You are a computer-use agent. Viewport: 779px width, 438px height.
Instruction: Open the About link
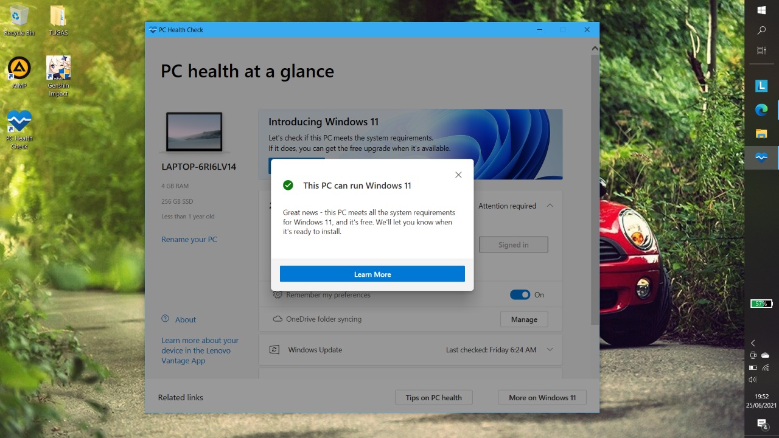[x=186, y=319]
